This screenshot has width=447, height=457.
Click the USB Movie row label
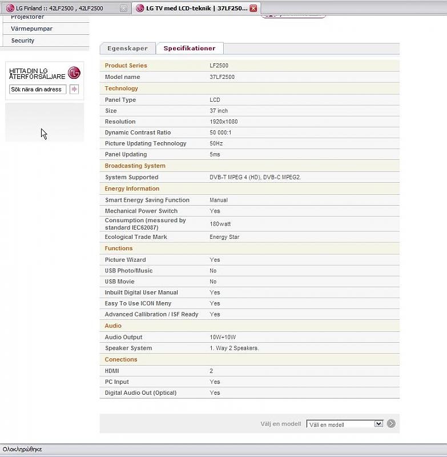(119, 282)
